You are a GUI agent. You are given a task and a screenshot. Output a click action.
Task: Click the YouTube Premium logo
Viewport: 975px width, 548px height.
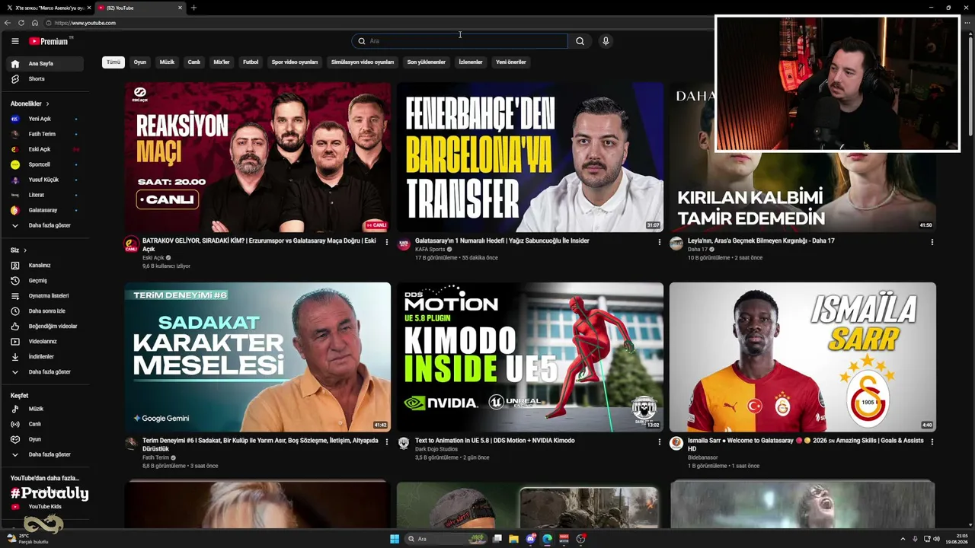point(49,41)
